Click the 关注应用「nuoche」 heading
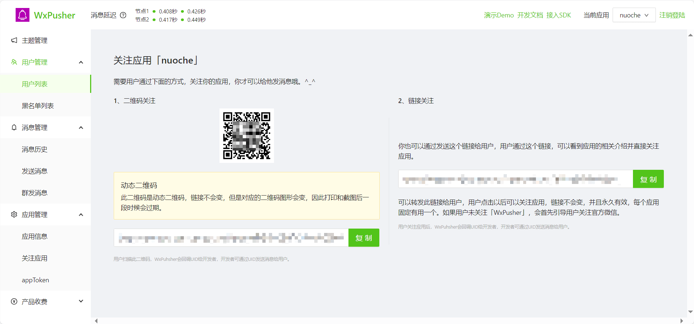The image size is (694, 324). (x=156, y=60)
